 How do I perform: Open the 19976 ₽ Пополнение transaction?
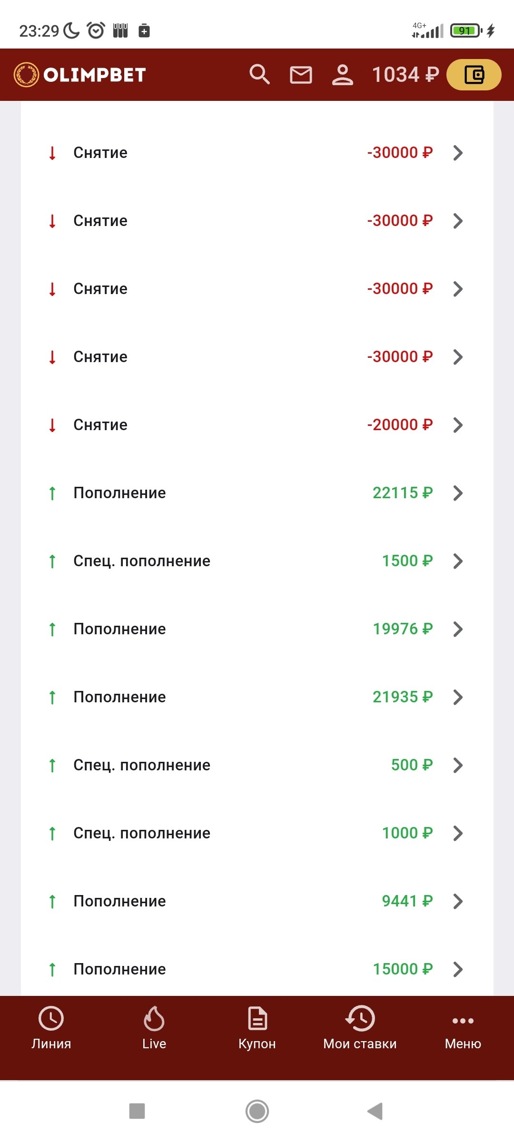click(257, 629)
